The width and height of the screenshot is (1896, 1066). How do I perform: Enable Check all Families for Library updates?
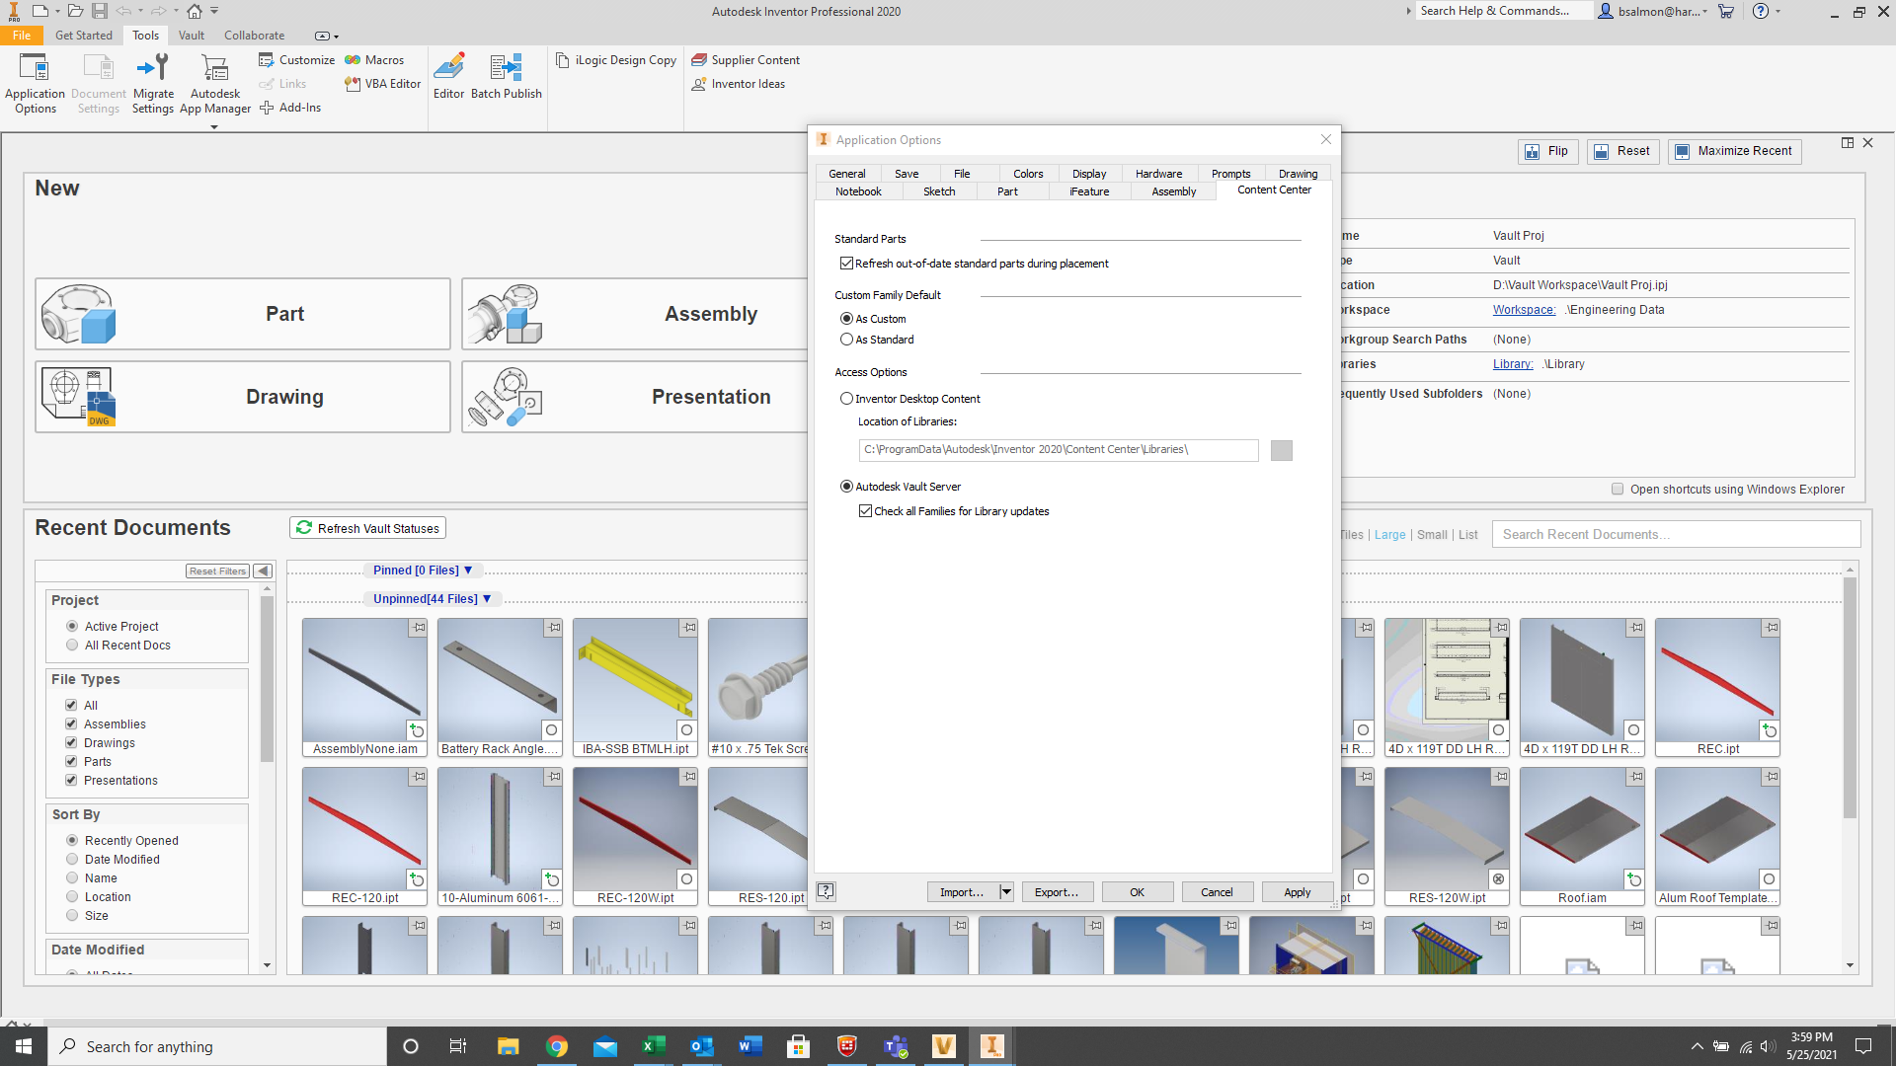coord(863,510)
